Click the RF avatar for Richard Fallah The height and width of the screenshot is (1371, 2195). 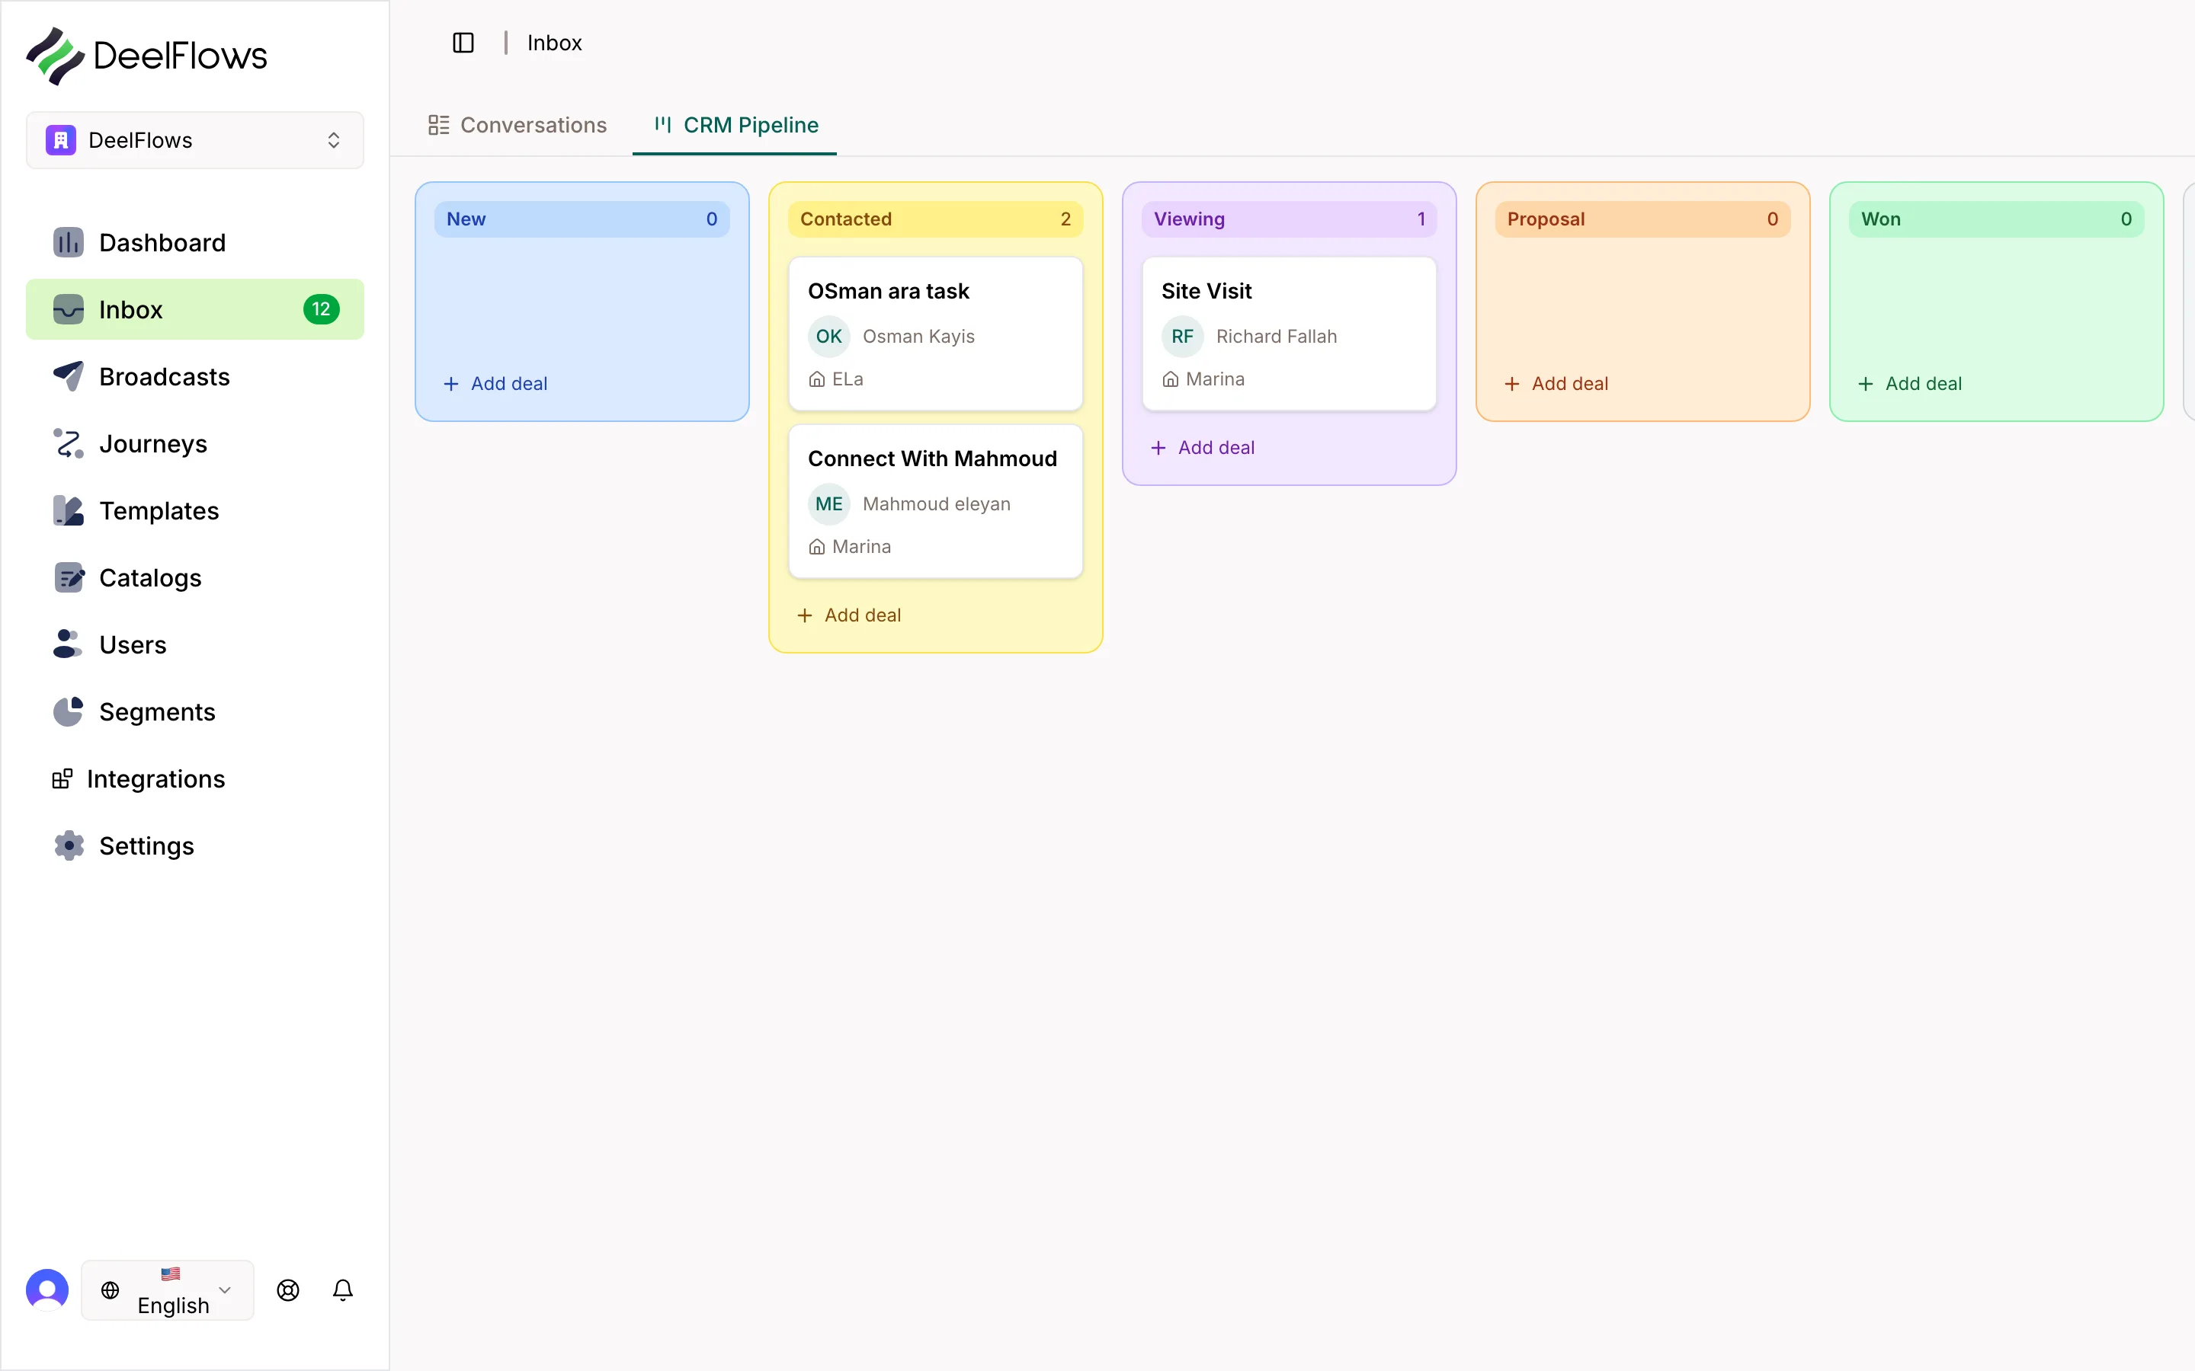pos(1182,337)
